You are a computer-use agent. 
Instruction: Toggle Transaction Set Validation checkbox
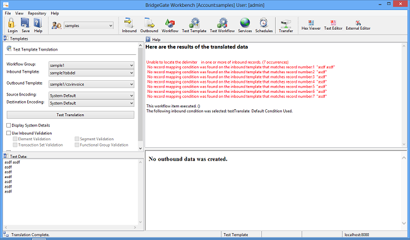click(15, 145)
